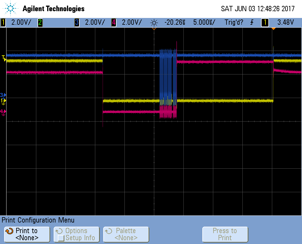Select the channel 4 status icon

click(114, 23)
